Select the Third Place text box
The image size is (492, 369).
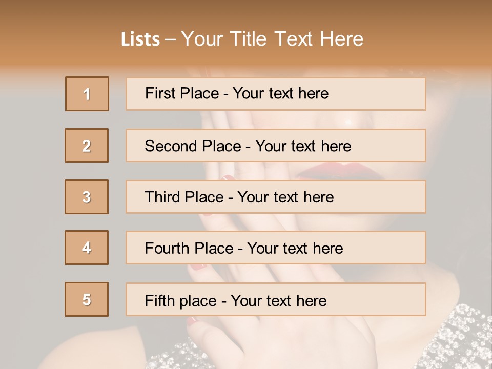pos(276,197)
